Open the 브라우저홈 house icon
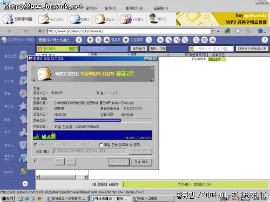270x202 pixels. 8,19
